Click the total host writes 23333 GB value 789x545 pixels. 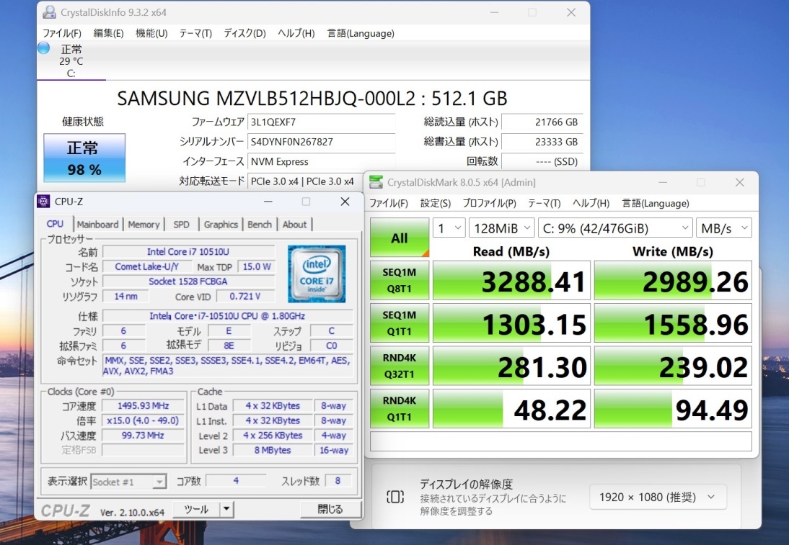[x=542, y=142]
